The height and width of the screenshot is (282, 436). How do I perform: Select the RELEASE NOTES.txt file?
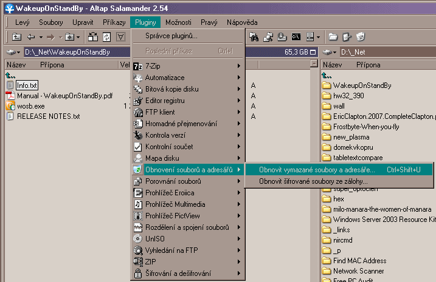coord(49,116)
